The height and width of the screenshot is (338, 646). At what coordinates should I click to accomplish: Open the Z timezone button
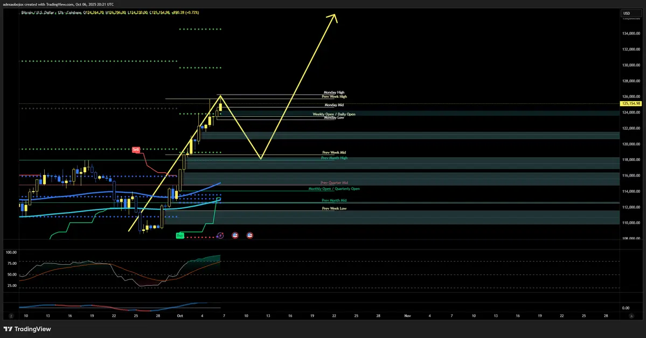(x=11, y=316)
